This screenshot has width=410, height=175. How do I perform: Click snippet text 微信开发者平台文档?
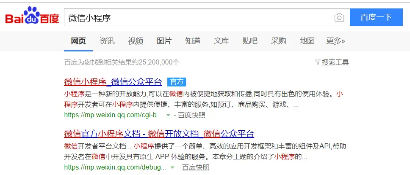pos(95,146)
